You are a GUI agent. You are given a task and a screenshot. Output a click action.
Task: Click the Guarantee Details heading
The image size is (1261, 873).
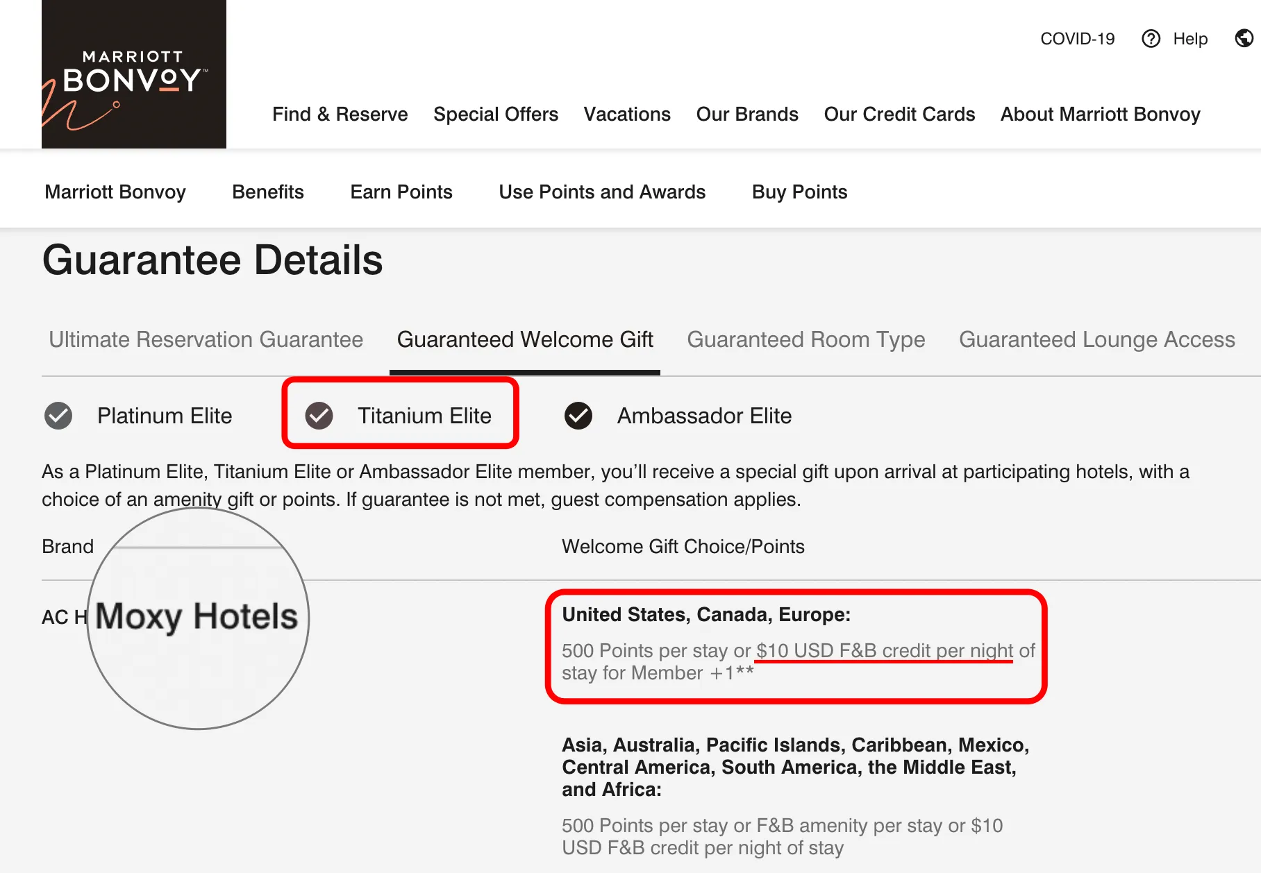[212, 260]
